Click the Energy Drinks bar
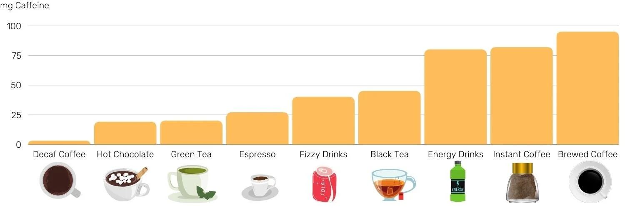The image size is (625, 208). coord(455,97)
